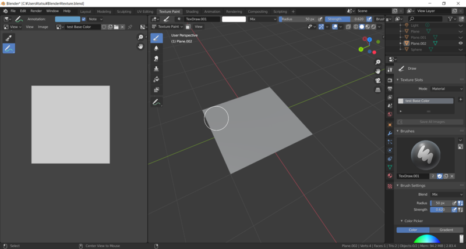
Task: Click the image editor zoom magnifier icon
Action: [140, 37]
